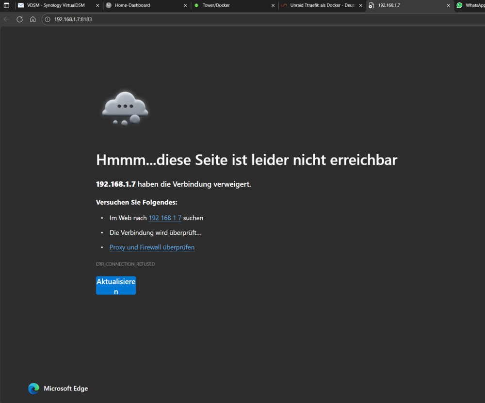Screen dimensions: 485x403
Task: Click the heading 'Hmmm...diese Seite ist leider nicht erreichbar'
Action: click(x=246, y=160)
